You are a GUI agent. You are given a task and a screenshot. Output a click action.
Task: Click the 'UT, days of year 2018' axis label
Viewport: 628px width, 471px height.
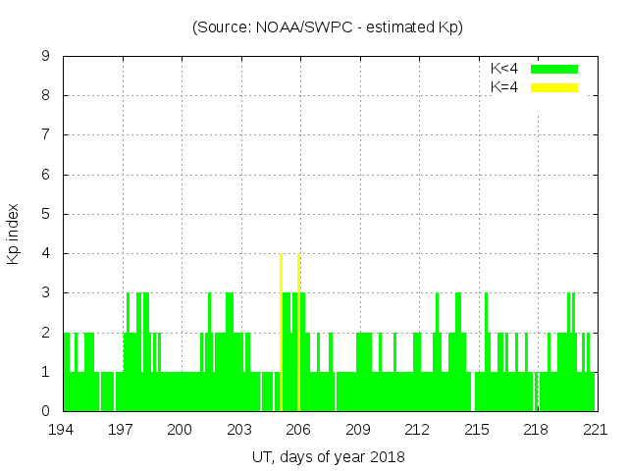[328, 456]
